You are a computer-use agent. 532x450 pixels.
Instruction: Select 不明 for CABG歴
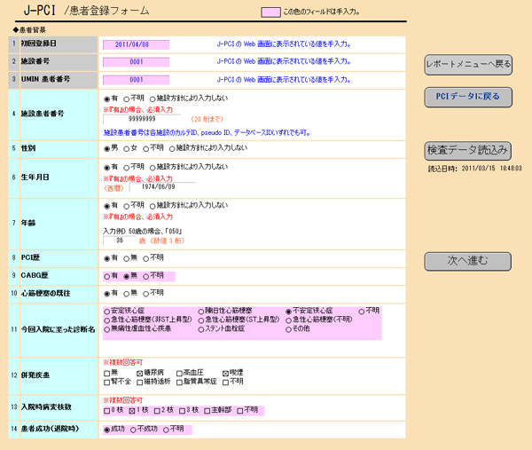(146, 276)
